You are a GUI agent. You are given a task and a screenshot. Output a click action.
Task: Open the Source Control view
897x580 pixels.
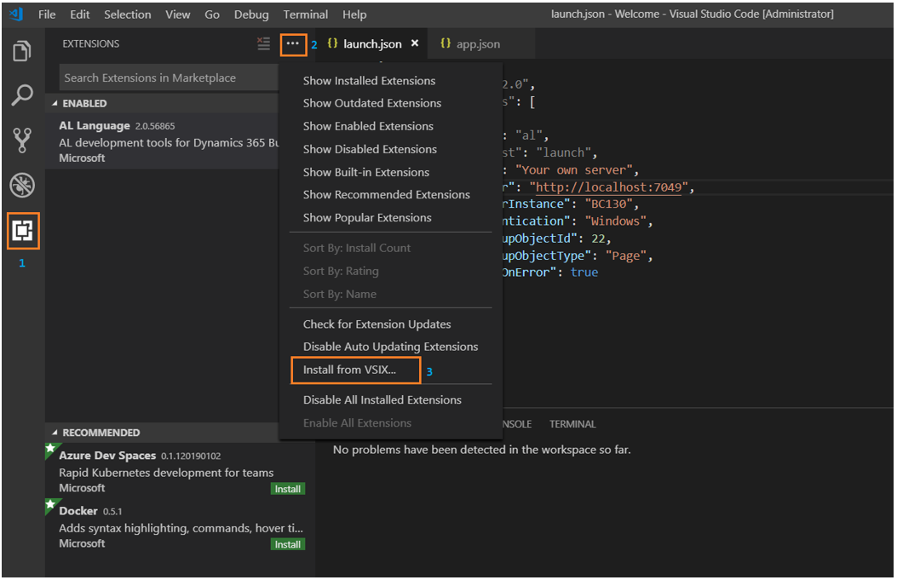pyautogui.click(x=22, y=141)
